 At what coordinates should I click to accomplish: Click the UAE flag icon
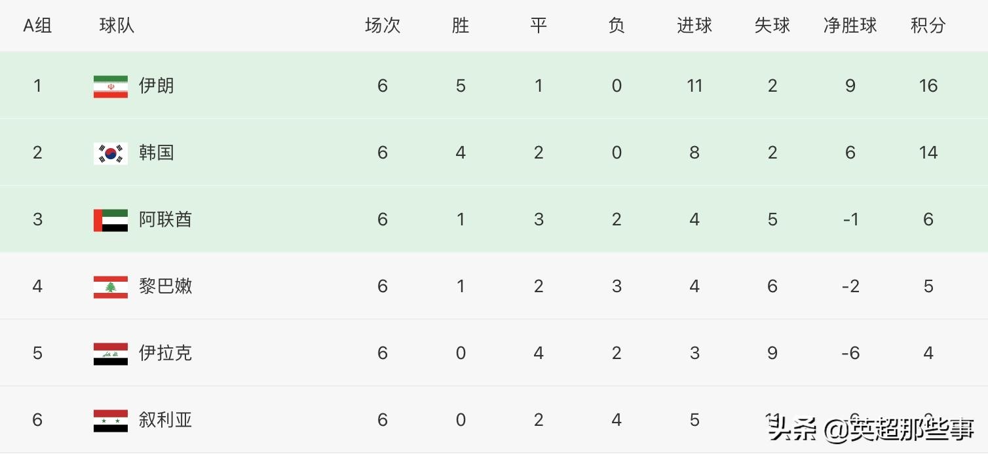[110, 219]
